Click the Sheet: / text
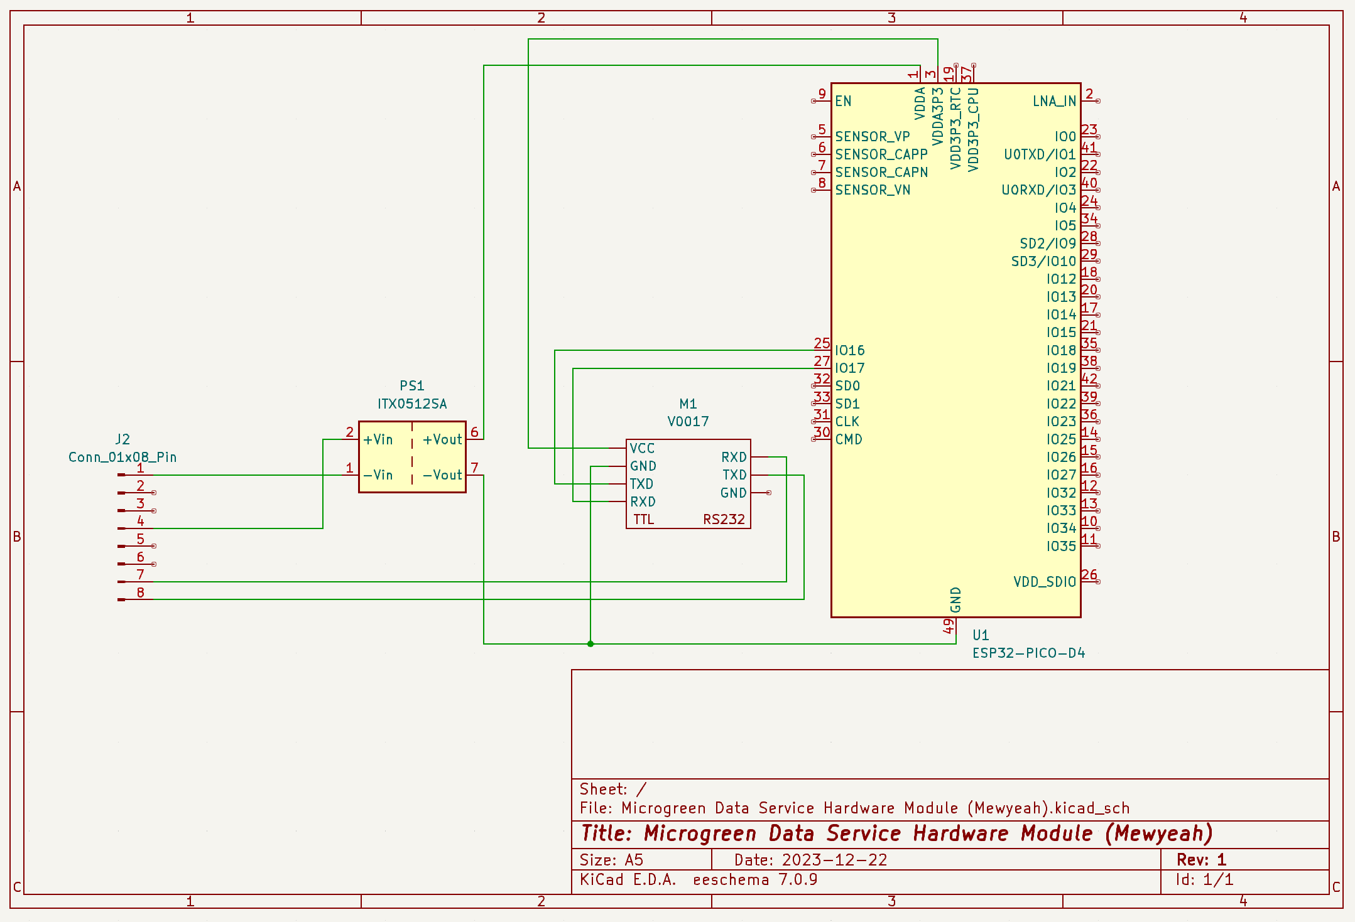This screenshot has height=922, width=1355. tap(613, 789)
